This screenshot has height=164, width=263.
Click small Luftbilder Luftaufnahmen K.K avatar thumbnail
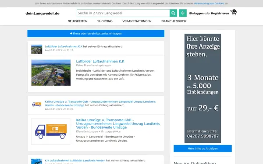tap(36, 49)
